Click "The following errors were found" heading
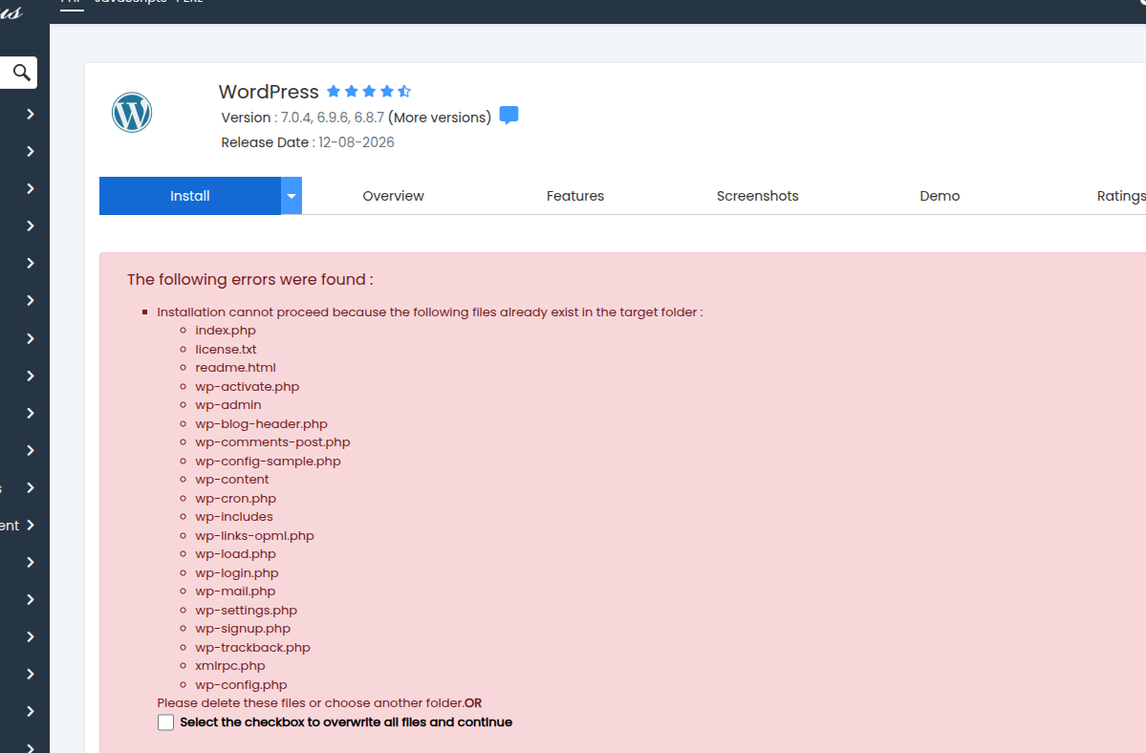The height and width of the screenshot is (753, 1146). pos(250,280)
